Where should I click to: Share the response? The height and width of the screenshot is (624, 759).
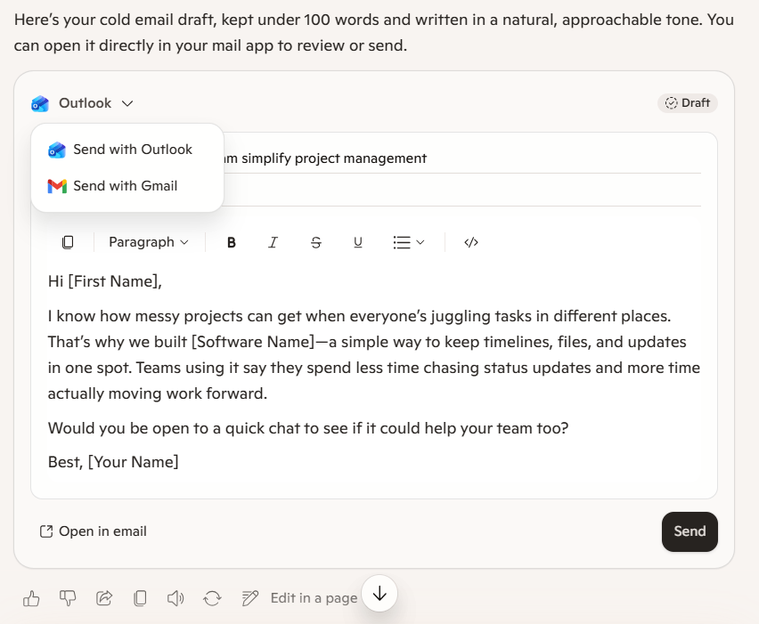click(x=104, y=598)
